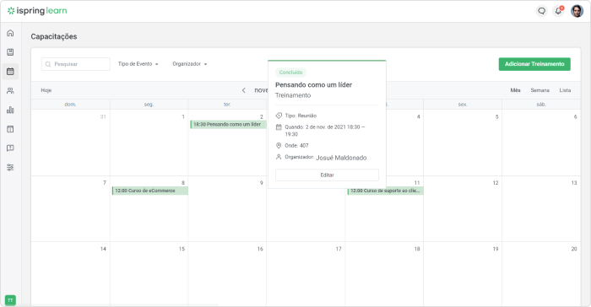
Task: Open event 12:00 Curso de suporte ao cliente
Action: coord(385,191)
